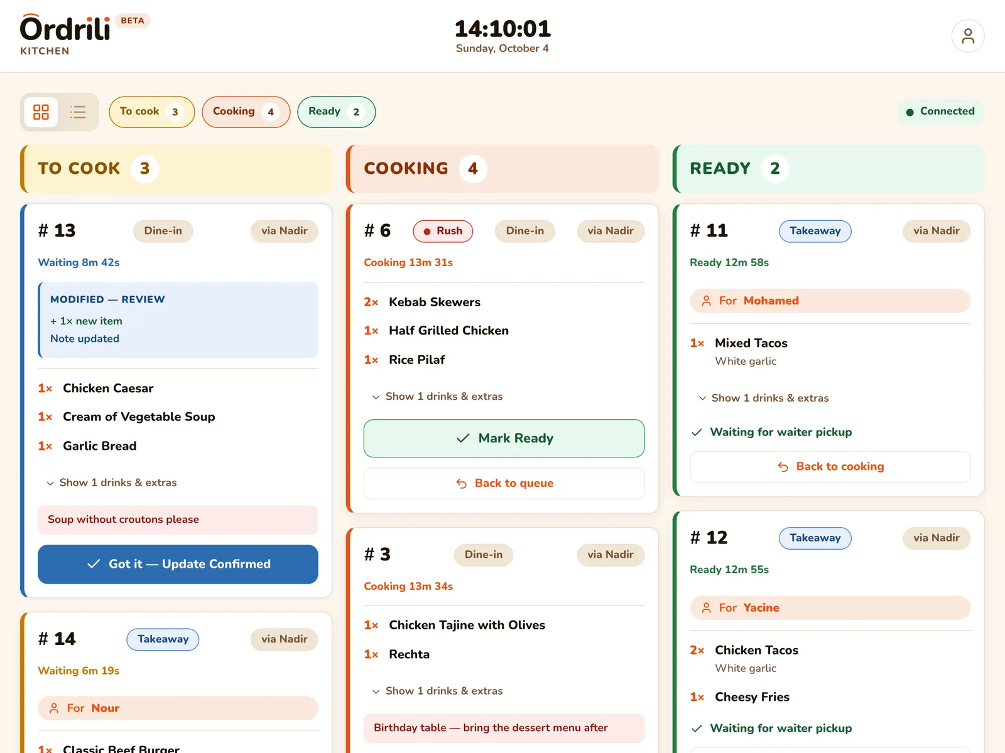The image size is (1005, 753).
Task: Switch to grid view layout
Action: pyautogui.click(x=41, y=112)
